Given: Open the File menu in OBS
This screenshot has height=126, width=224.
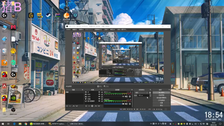Looking at the screenshot, I should point(68,29).
